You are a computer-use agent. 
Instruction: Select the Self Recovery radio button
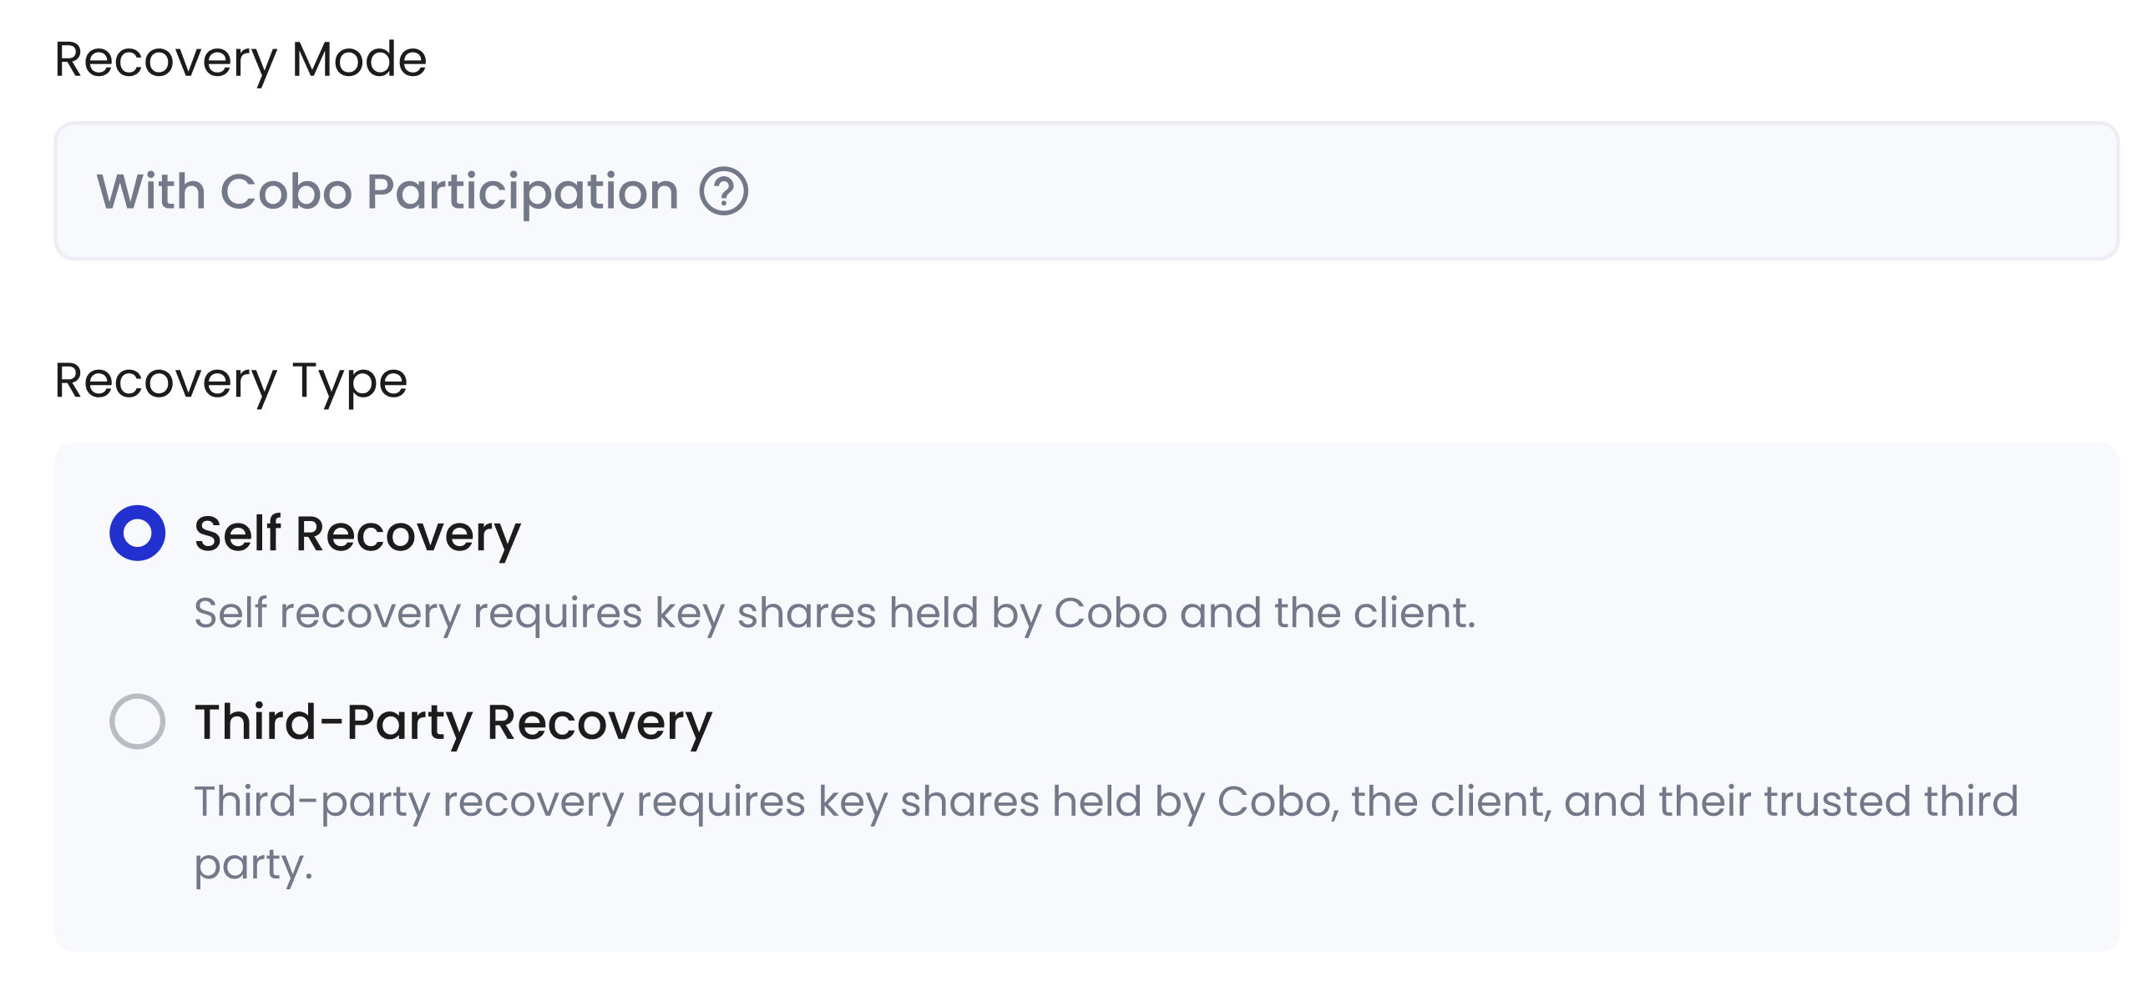(138, 533)
